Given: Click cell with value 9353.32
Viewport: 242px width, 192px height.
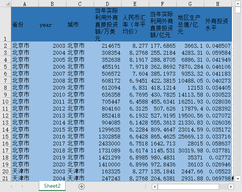Looking at the screenshot, I should pos(190,74).
